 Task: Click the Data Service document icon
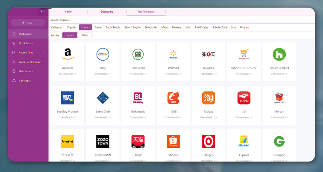pyautogui.click(x=14, y=71)
